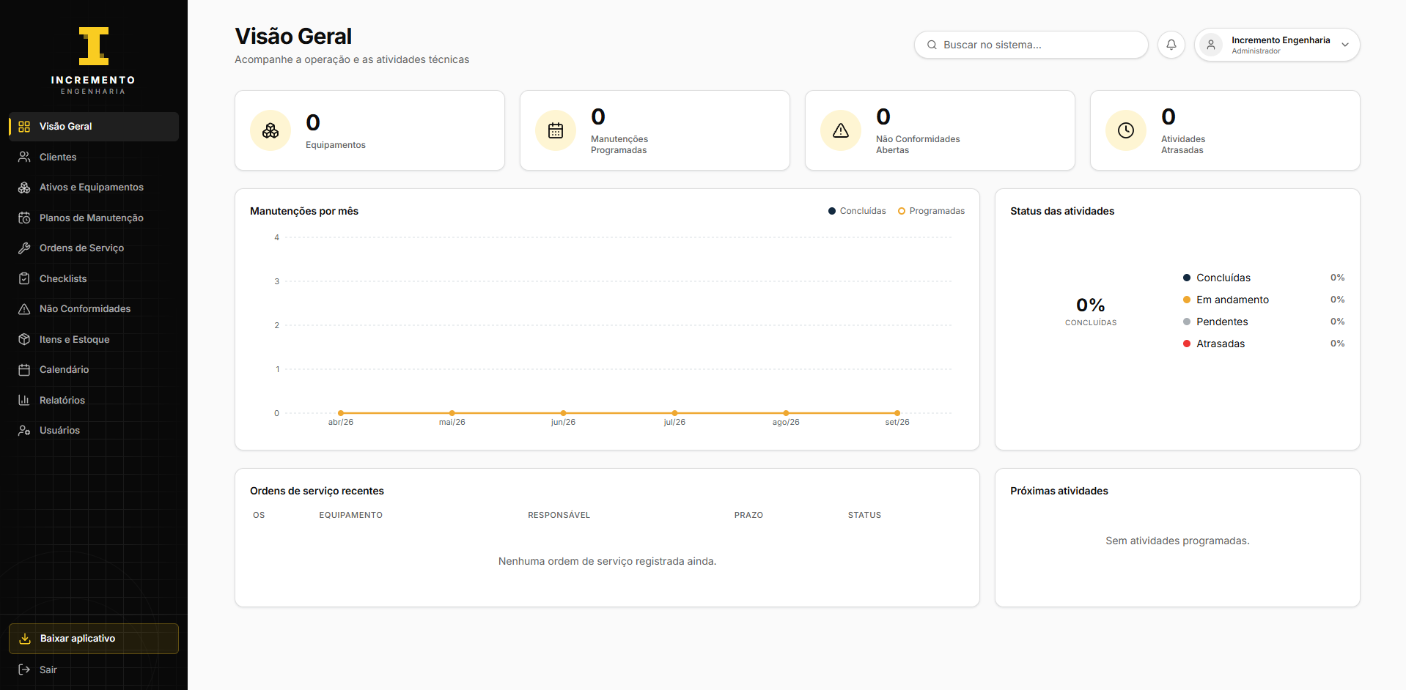Screen dimensions: 1406x690
Task: Click the set/26 data point on chart
Action: click(x=897, y=413)
